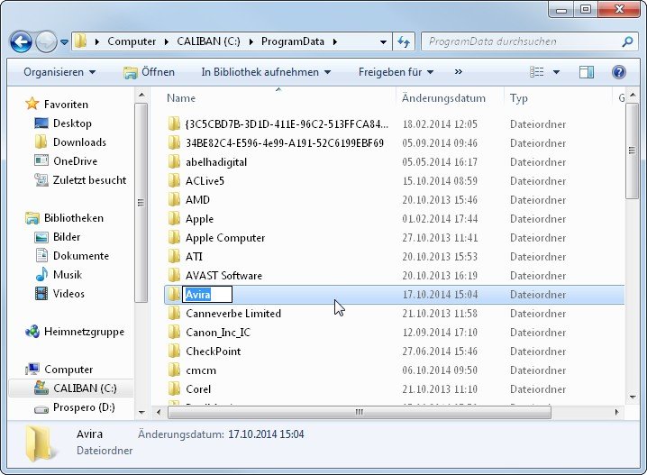The image size is (647, 475).
Task: Open the Musik library
Action: click(68, 275)
